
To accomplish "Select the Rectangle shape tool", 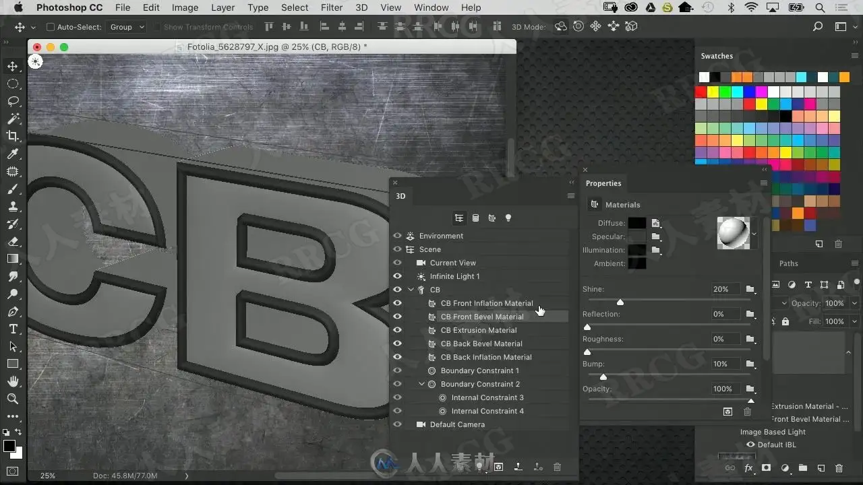I will [13, 364].
